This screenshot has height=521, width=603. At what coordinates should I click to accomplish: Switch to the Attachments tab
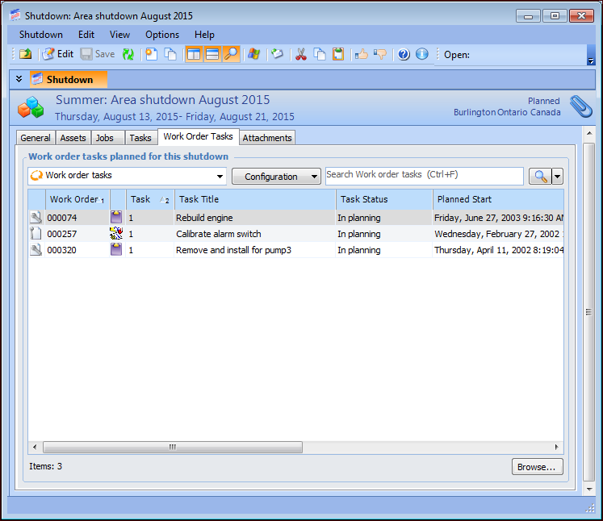[267, 138]
